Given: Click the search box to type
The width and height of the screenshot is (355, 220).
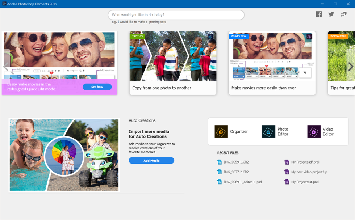Looking at the screenshot, I should pos(176,15).
